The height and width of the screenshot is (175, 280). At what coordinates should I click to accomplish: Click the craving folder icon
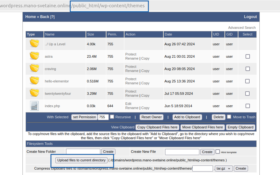coord(34,68)
